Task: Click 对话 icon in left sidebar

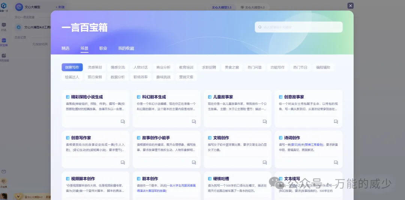Action: click(x=4, y=25)
